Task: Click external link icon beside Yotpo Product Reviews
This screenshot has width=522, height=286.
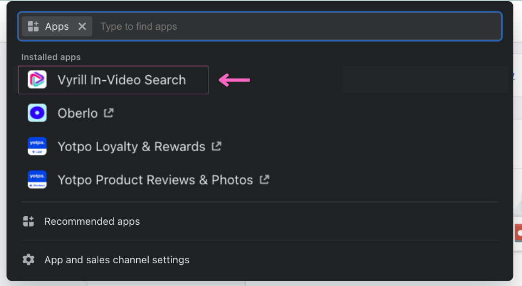Action: pos(264,179)
